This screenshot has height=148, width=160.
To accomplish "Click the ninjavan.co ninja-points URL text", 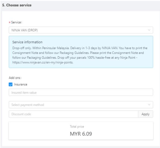I will click(43, 62).
